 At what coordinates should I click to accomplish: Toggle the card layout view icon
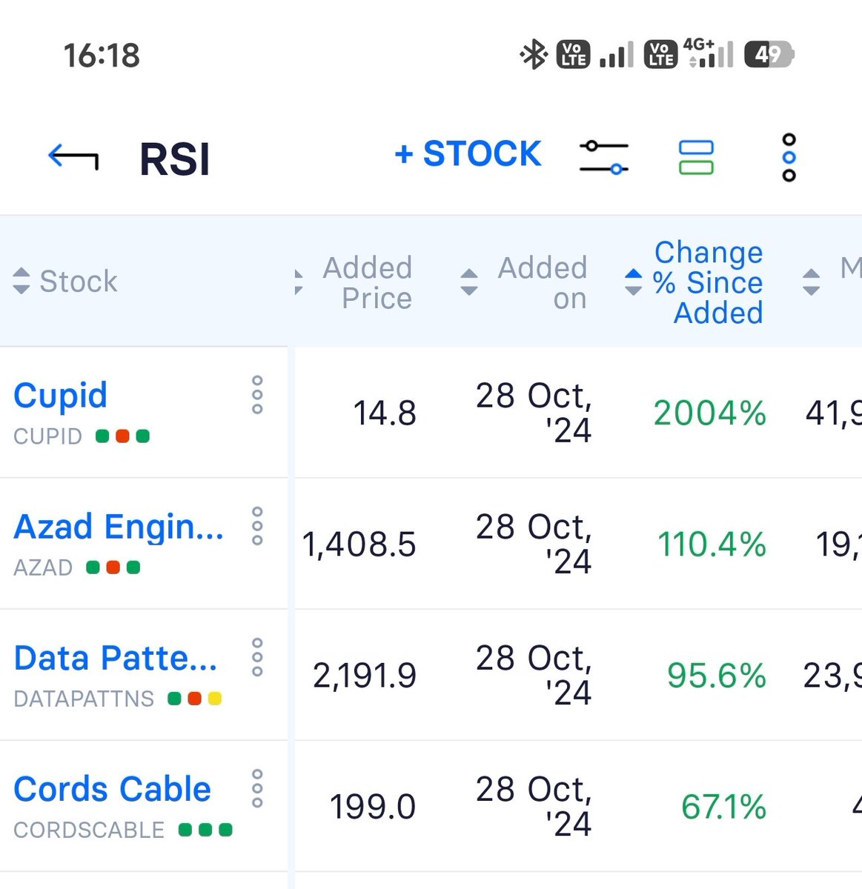[696, 157]
